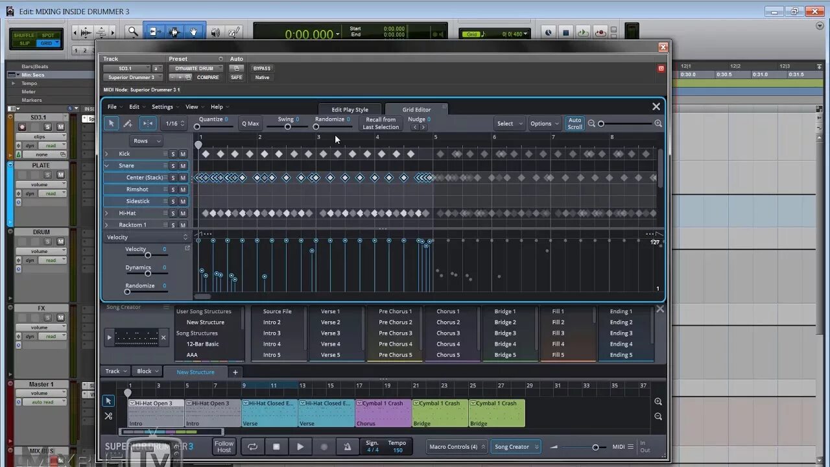Select Pro Tools Zoomer magnifier tool

point(132,32)
